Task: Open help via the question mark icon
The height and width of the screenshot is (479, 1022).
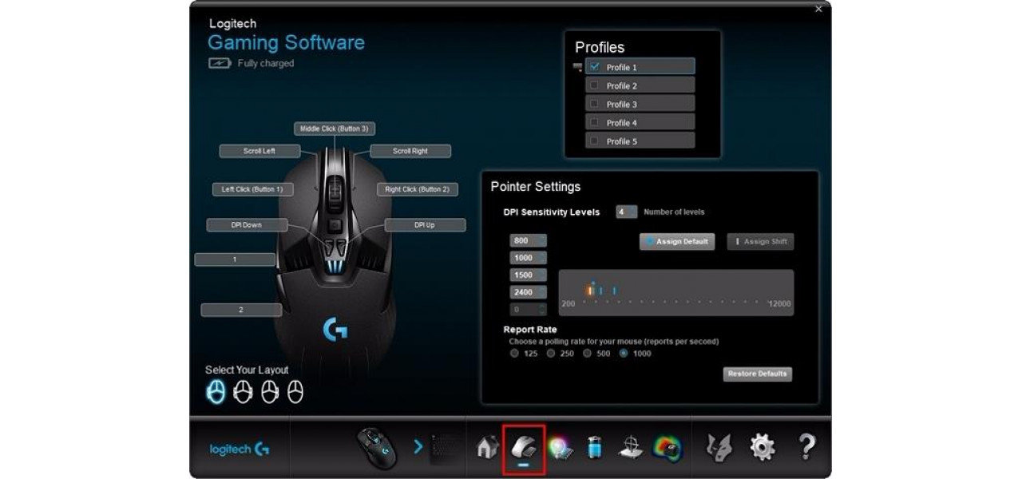Action: (x=806, y=447)
